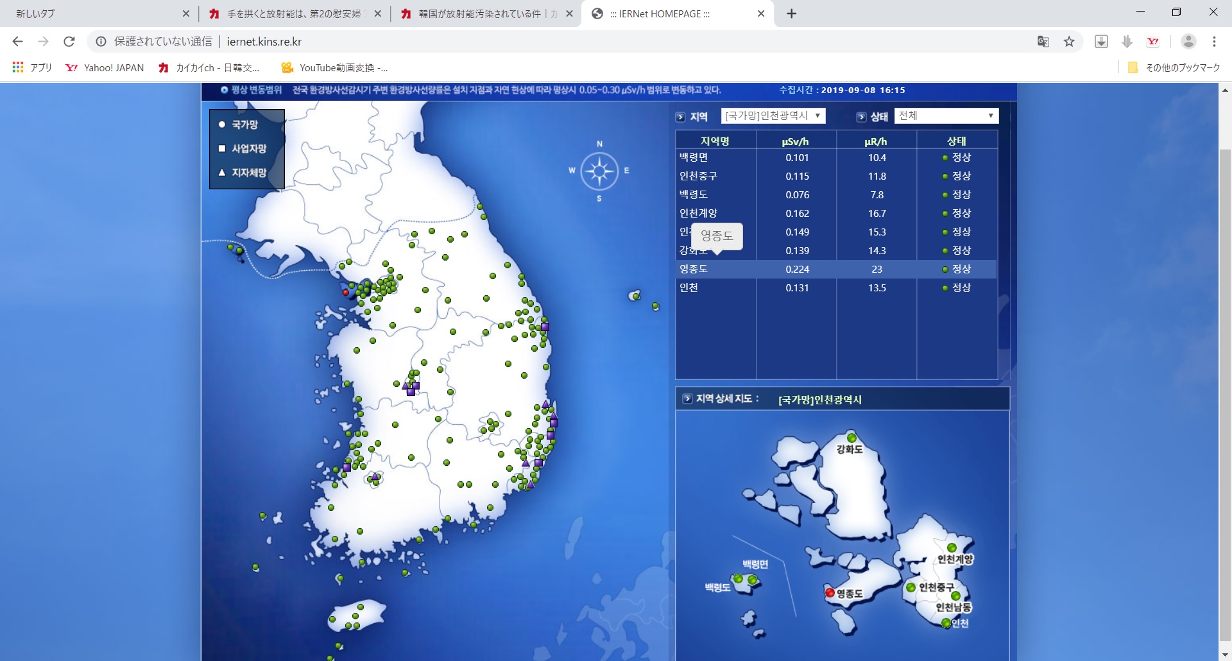Click the compass rose icon
The height and width of the screenshot is (661, 1232).
point(599,171)
